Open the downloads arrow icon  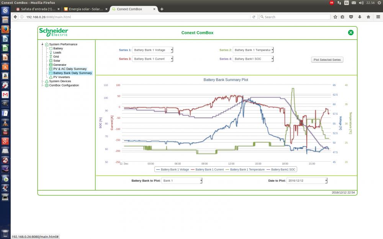click(x=360, y=17)
